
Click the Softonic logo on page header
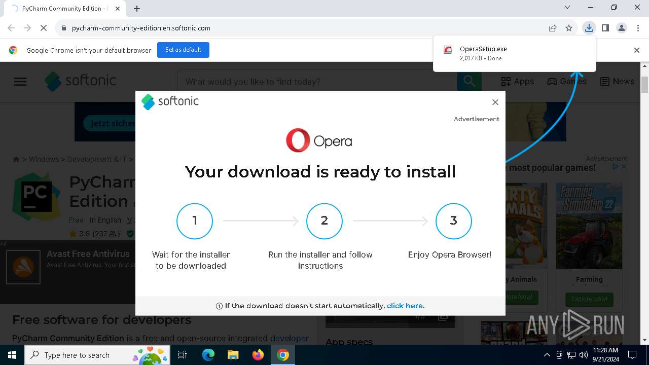(80, 81)
